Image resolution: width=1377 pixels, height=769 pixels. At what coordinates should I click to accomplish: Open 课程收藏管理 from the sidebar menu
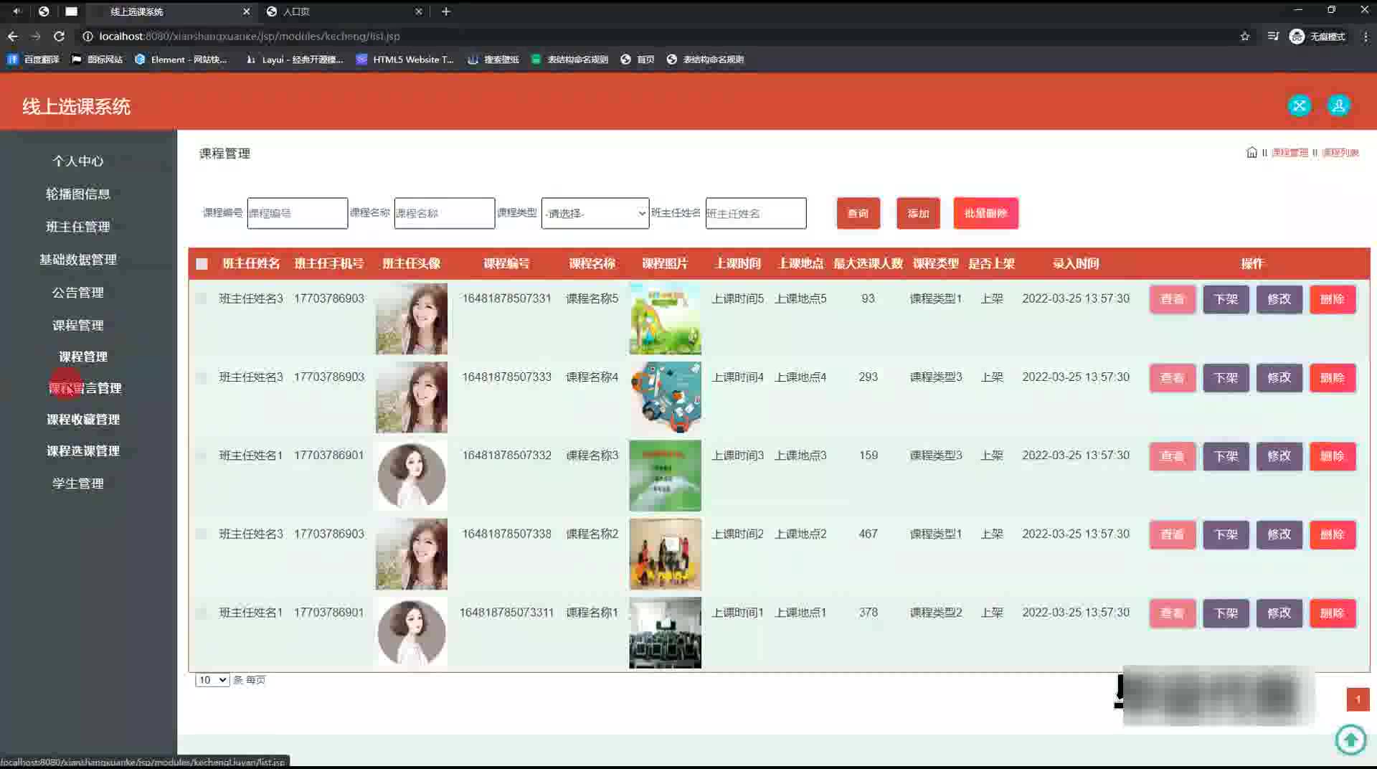tap(83, 420)
